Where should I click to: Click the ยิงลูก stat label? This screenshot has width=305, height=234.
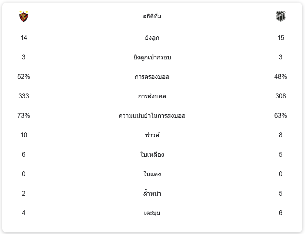[152, 38]
